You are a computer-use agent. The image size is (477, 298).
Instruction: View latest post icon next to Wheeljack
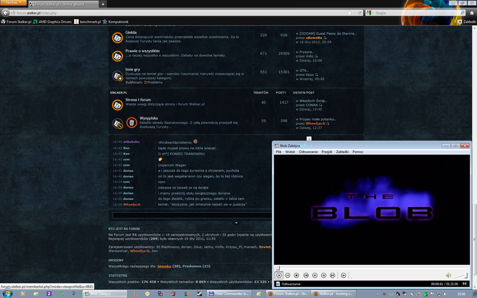point(328,123)
